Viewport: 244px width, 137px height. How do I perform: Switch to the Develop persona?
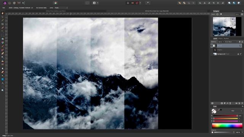coord(14,3)
